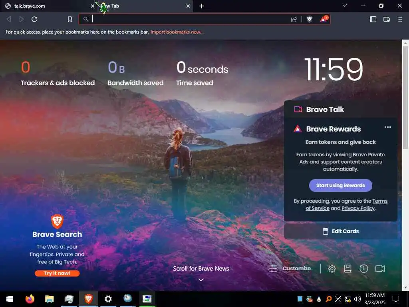Screen dimensions: 409x307
Task: Open the Brave Wallet icon
Action: click(387, 19)
